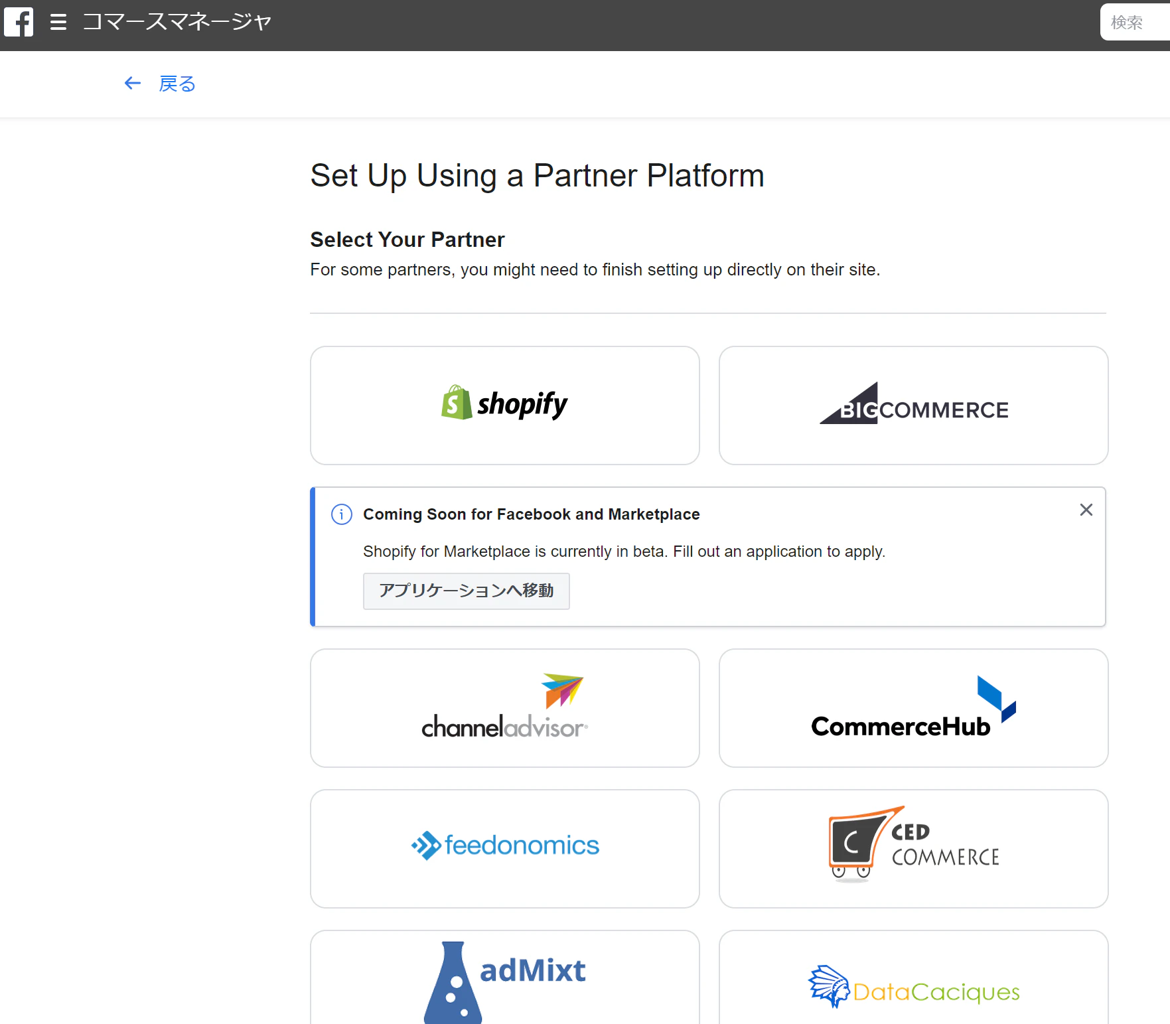This screenshot has height=1024, width=1170.
Task: Select the Shopify partner card
Action: click(x=505, y=405)
